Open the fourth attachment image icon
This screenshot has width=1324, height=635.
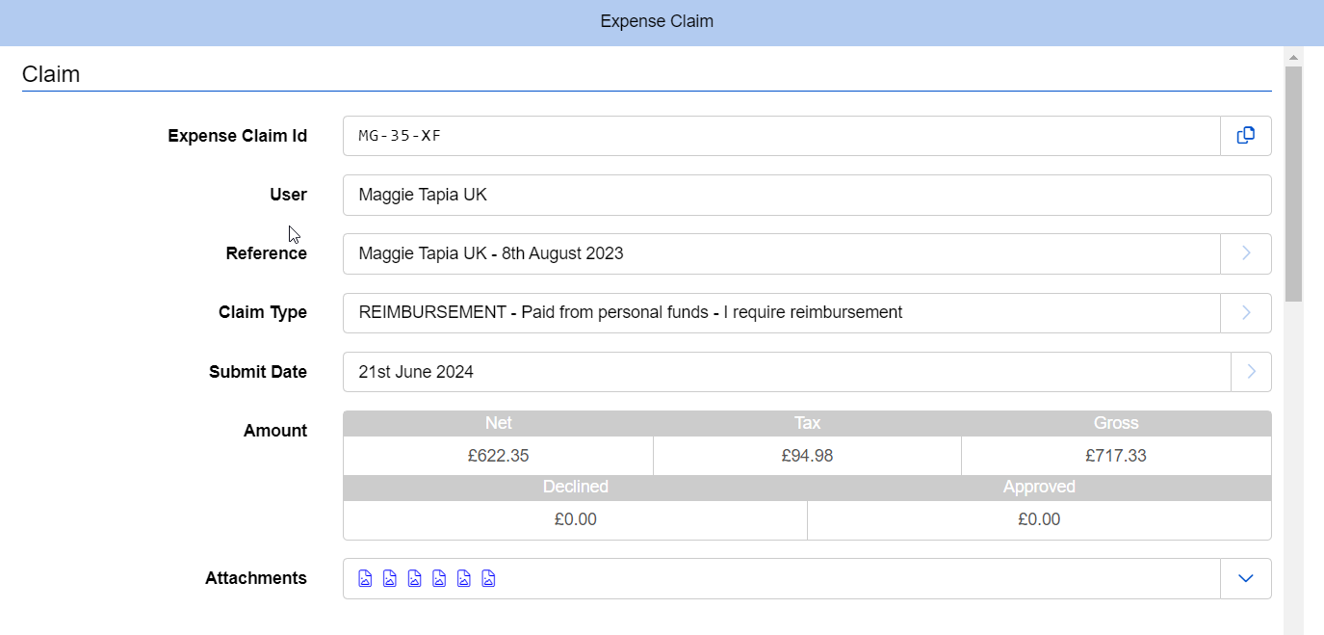tap(439, 579)
